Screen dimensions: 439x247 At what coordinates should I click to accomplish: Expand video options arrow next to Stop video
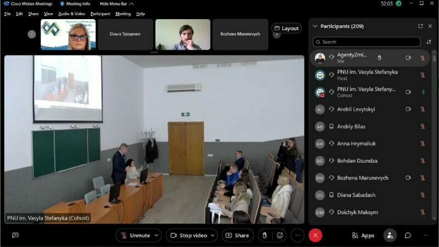point(213,235)
